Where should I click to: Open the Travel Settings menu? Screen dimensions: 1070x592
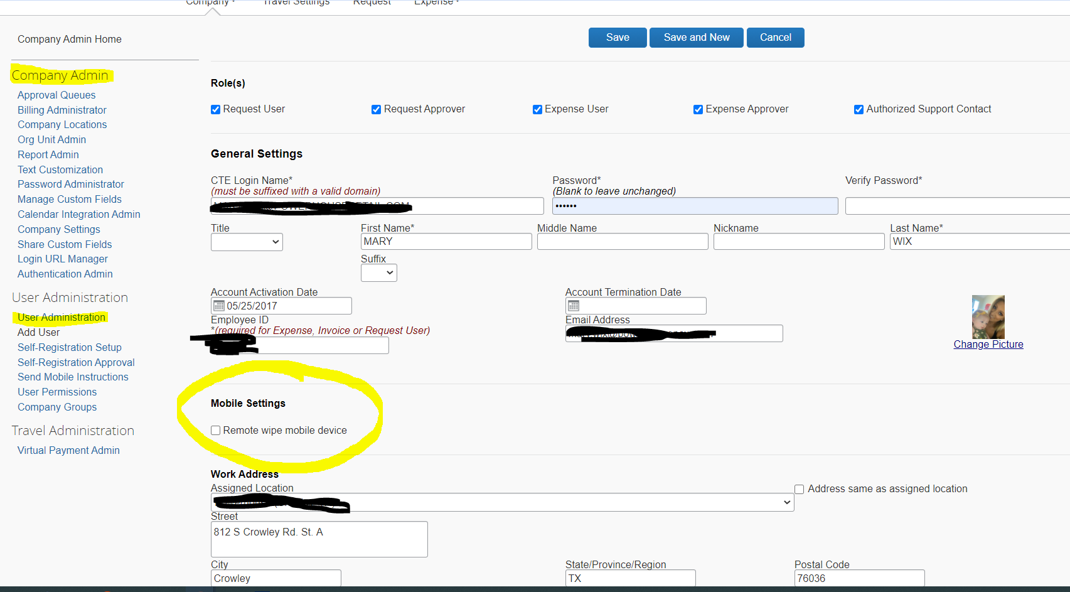(296, 3)
